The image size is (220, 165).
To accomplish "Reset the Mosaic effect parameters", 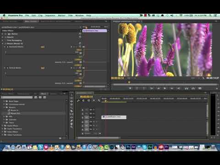I will (80, 44).
